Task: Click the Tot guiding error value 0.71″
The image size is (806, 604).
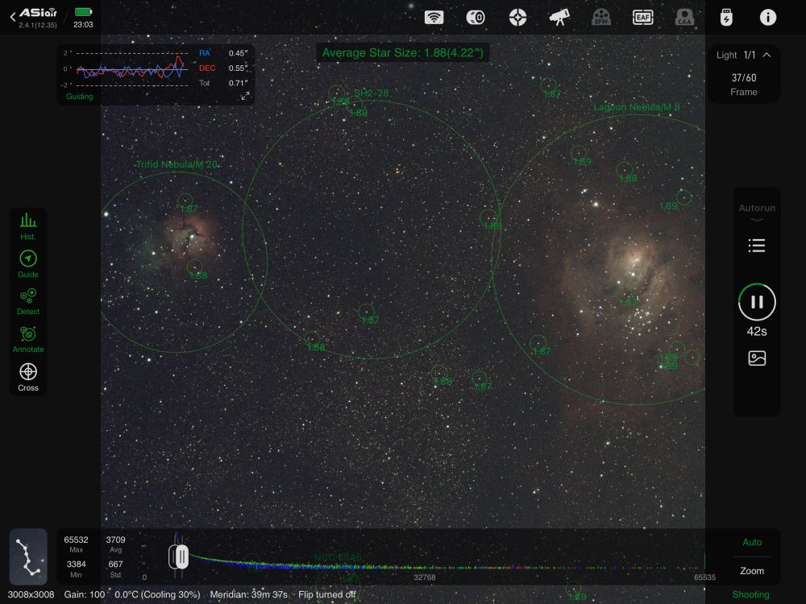Action: point(238,83)
